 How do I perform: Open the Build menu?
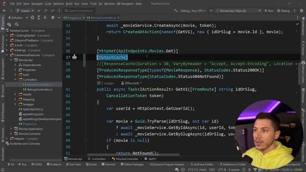click(x=69, y=4)
